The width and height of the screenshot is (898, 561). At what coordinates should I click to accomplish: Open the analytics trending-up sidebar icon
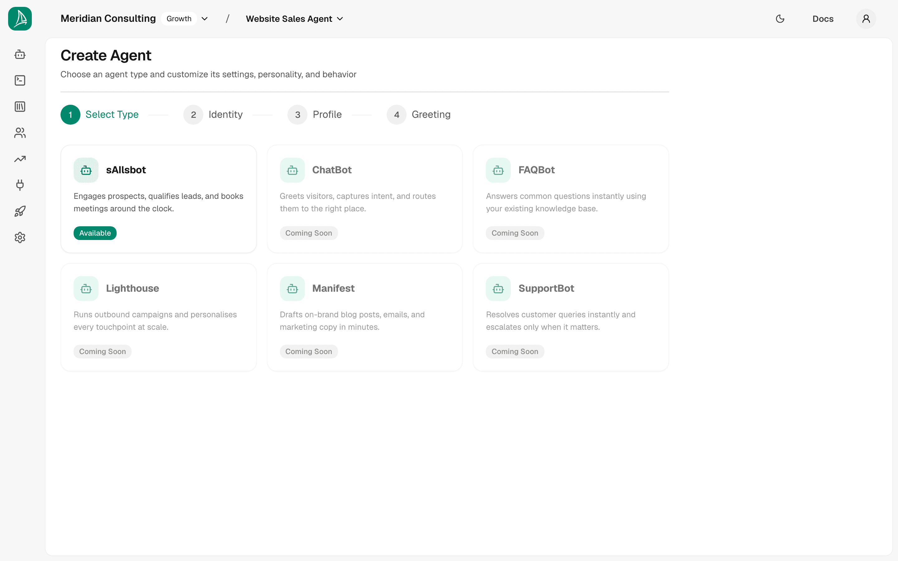pos(20,159)
